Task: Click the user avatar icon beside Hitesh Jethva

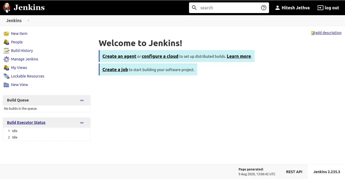Action: (x=278, y=8)
